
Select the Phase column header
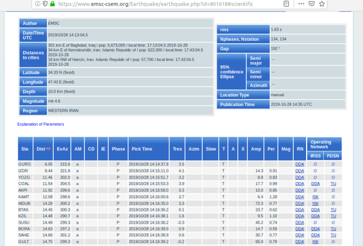coord(118,149)
